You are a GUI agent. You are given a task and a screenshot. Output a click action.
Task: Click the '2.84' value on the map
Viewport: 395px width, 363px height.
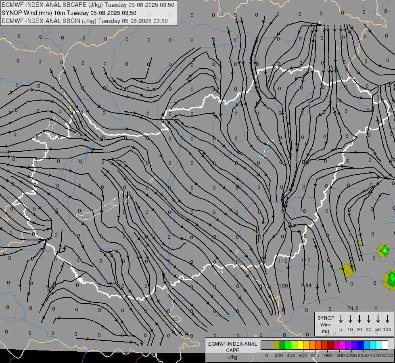pos(306,286)
